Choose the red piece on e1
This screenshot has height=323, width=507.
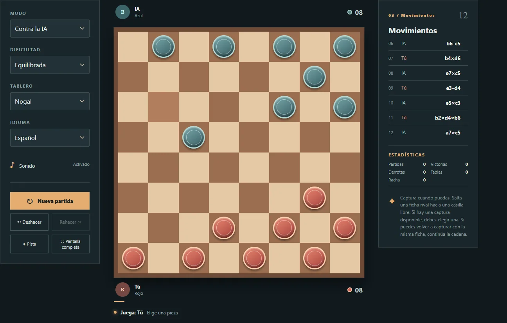click(x=254, y=258)
